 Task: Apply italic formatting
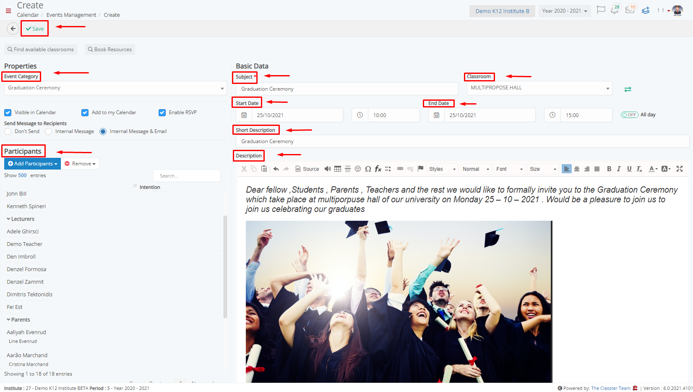[x=619, y=169]
